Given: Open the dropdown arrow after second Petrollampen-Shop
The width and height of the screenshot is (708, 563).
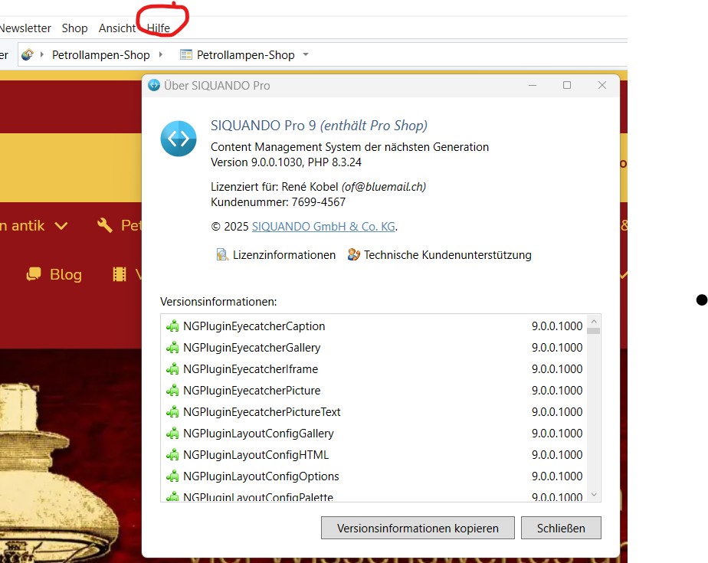Looking at the screenshot, I should tap(306, 54).
